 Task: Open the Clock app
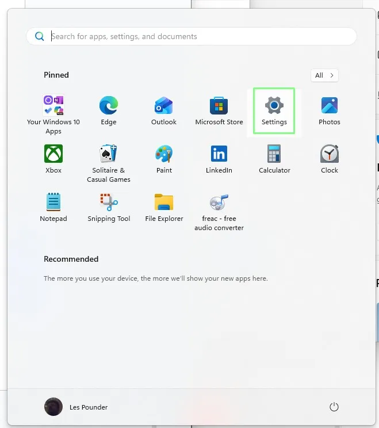pyautogui.click(x=330, y=159)
